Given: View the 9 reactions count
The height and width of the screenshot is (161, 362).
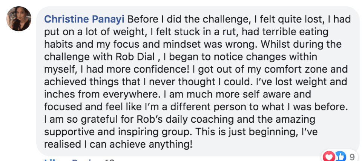Looking at the screenshot, I should tap(352, 157).
